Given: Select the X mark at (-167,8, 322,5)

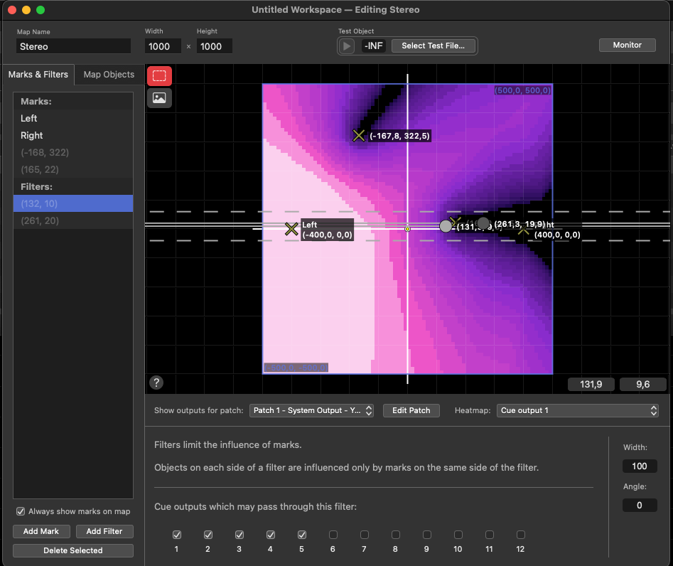Looking at the screenshot, I should click(x=359, y=135).
